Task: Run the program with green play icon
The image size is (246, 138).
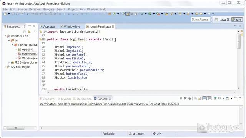Action: (150, 14)
